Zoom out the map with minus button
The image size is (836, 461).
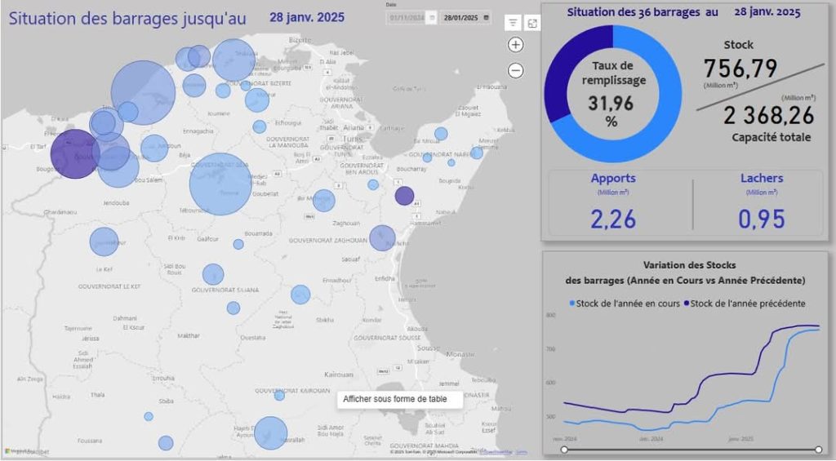515,70
